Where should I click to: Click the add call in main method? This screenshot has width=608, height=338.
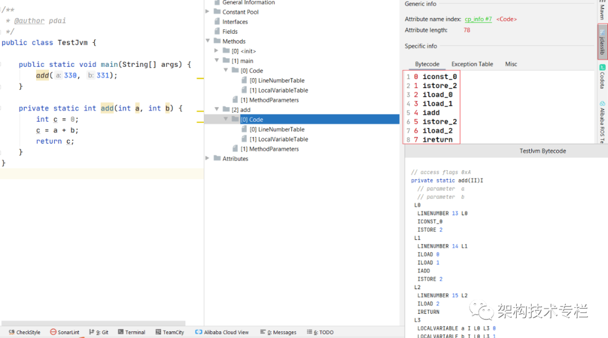point(43,75)
